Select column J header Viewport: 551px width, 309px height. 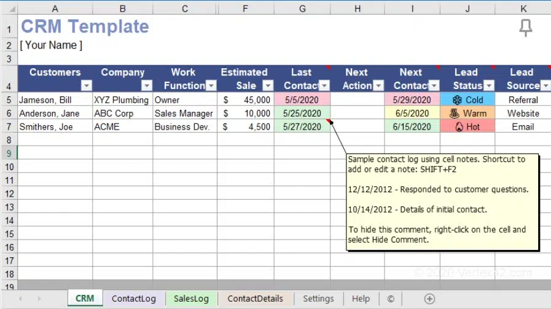click(467, 9)
